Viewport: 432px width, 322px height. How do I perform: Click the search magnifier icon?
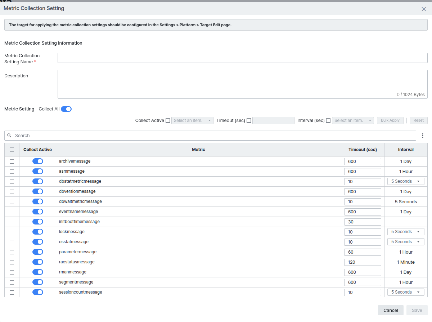[x=9, y=136]
